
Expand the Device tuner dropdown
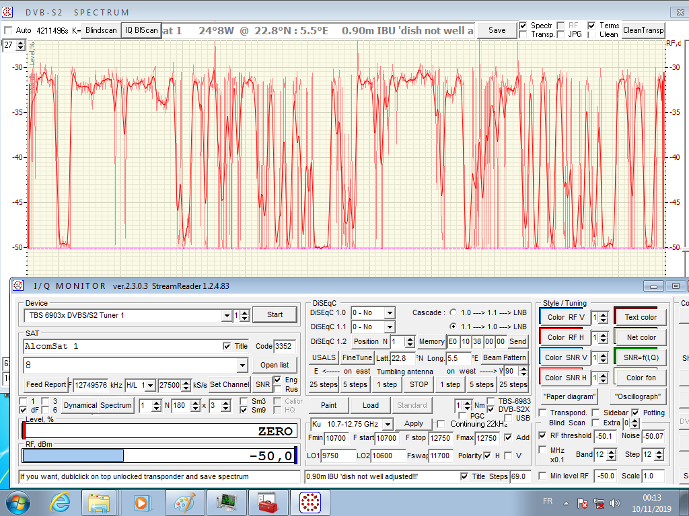(226, 315)
